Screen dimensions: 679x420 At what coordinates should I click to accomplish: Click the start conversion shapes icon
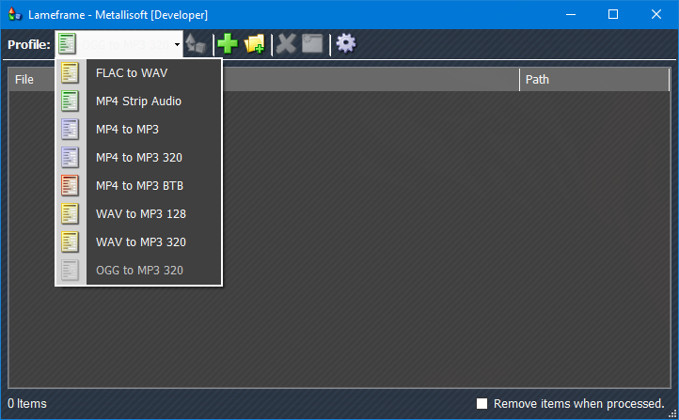197,44
